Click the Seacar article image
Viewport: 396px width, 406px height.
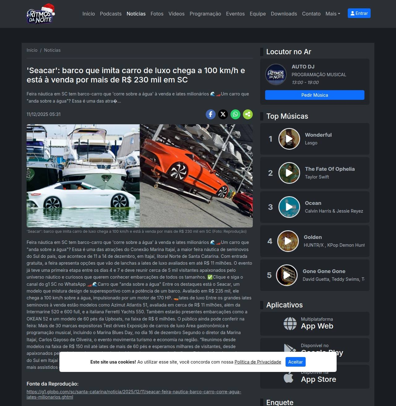point(140,176)
